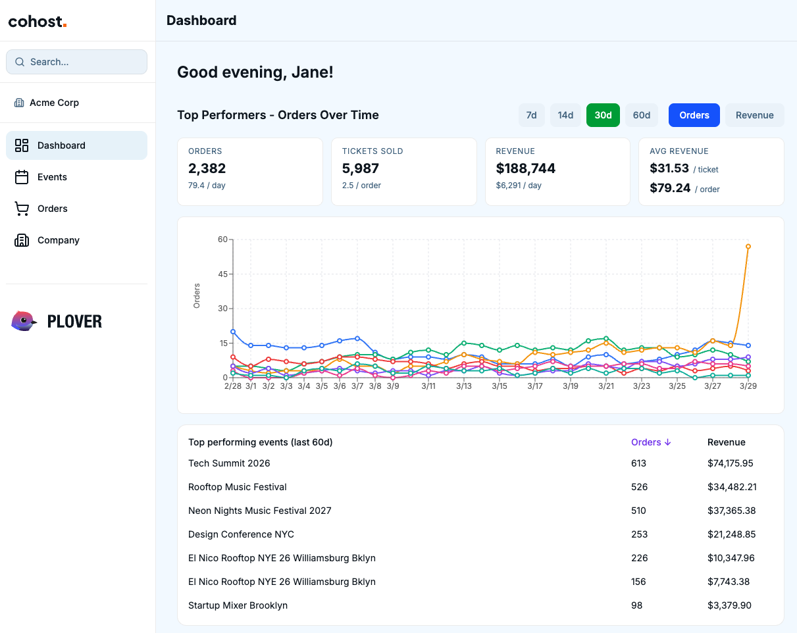Switch the range to 7d

[531, 115]
